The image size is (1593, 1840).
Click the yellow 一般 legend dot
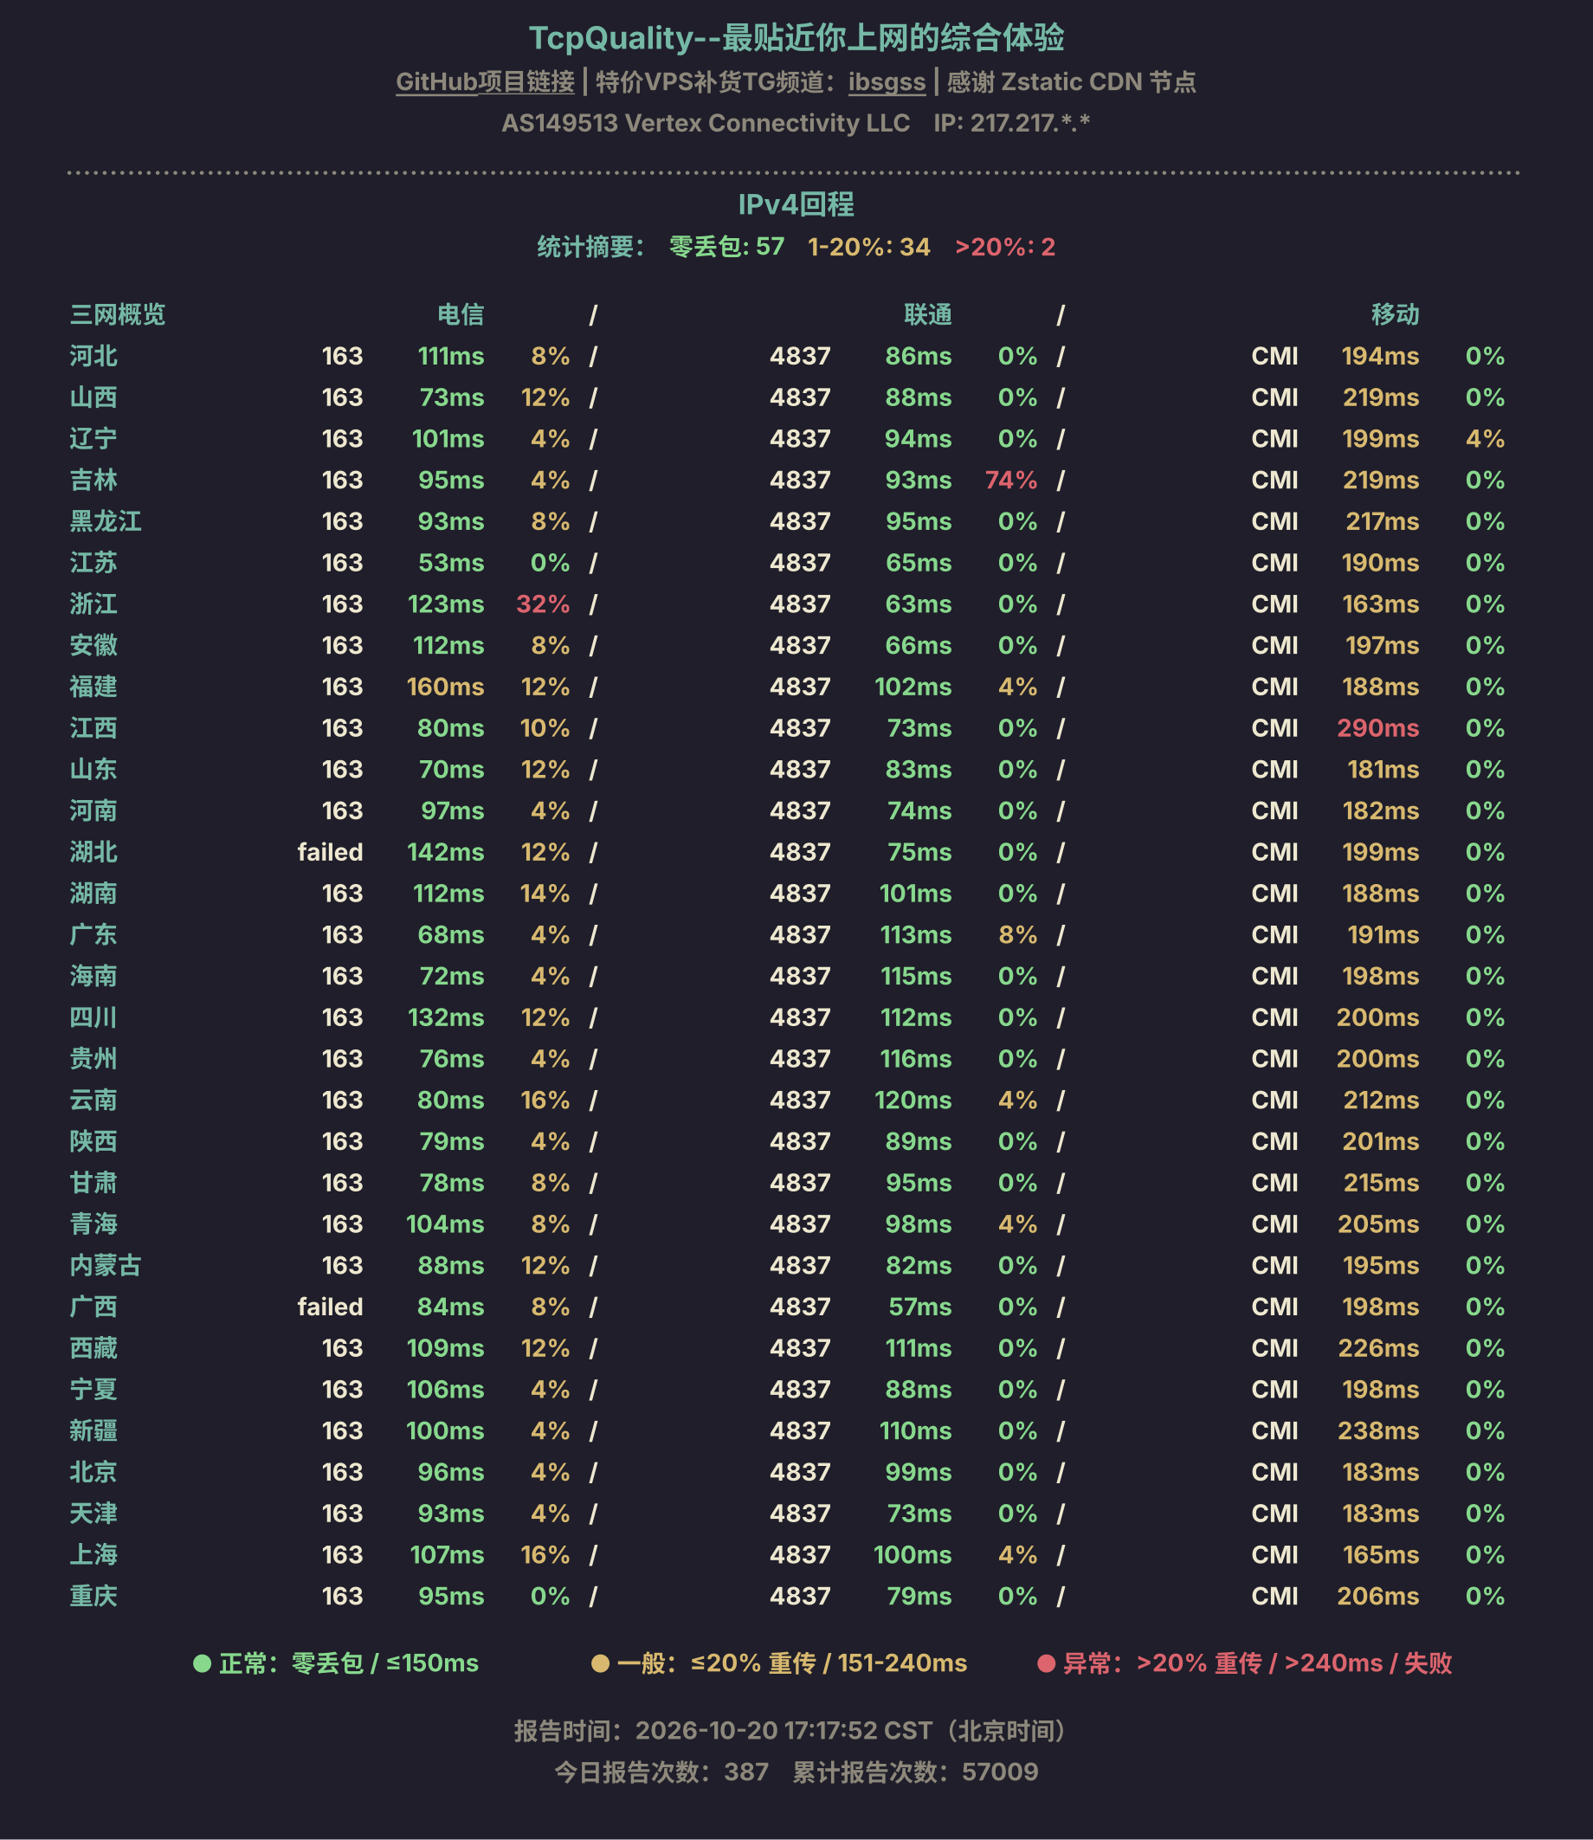(600, 1664)
